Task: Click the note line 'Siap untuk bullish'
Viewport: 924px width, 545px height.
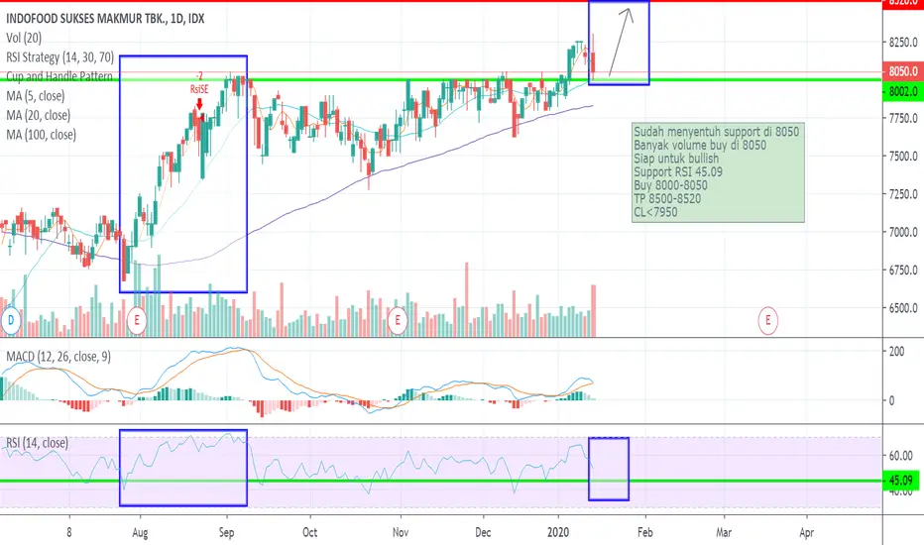Action: pos(676,160)
